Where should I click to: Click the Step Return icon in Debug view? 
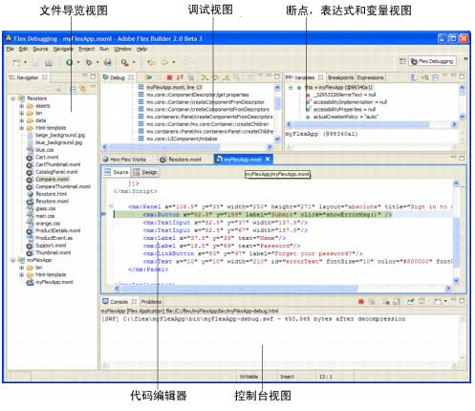click(227, 77)
